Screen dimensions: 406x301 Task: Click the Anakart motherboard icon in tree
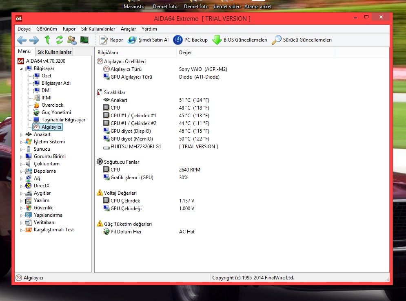pos(29,134)
